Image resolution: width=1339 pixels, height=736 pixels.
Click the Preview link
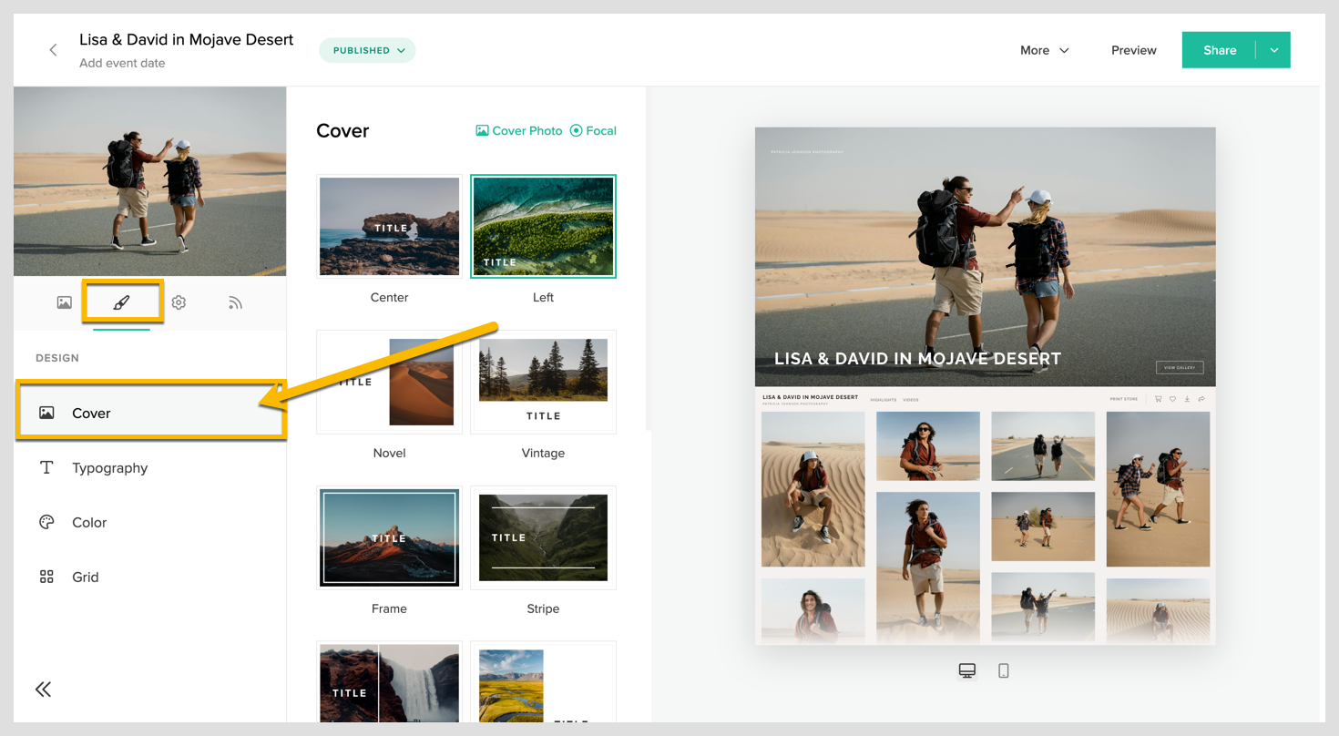[x=1133, y=50]
